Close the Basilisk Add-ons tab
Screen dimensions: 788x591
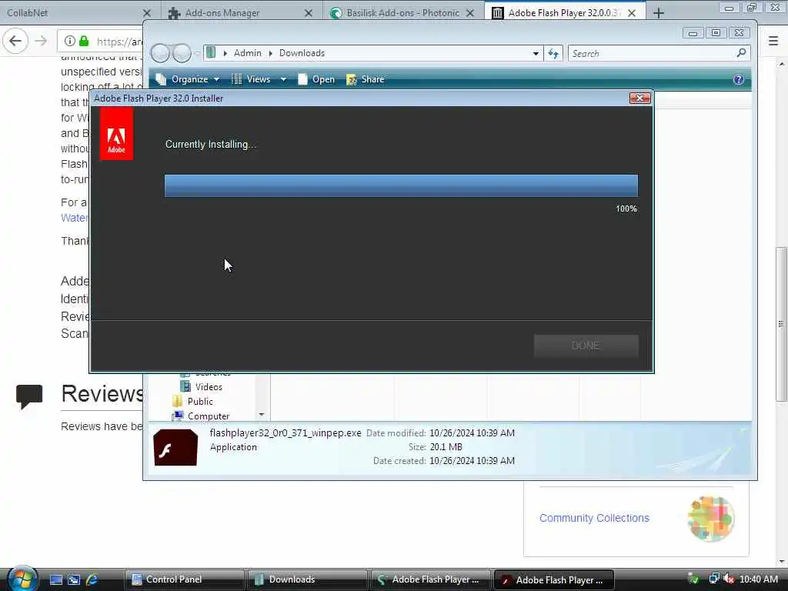(x=470, y=13)
